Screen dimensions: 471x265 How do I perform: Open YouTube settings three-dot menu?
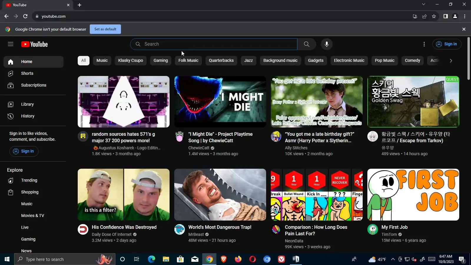424,44
